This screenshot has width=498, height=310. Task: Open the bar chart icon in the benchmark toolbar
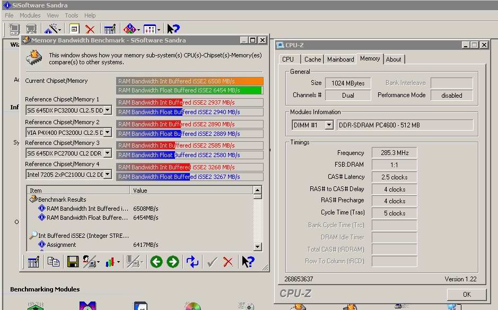click(110, 262)
